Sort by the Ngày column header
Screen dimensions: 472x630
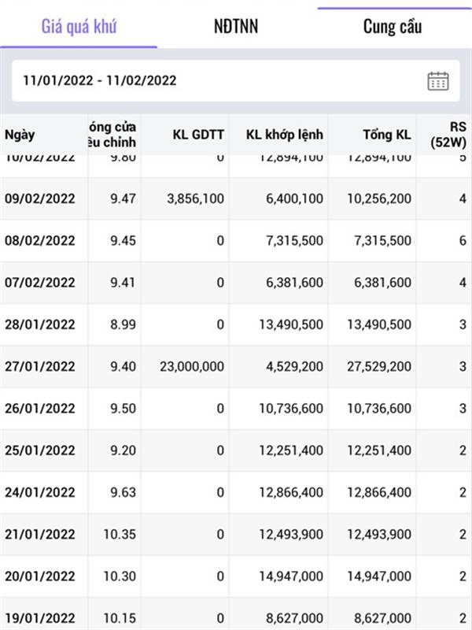click(x=20, y=135)
